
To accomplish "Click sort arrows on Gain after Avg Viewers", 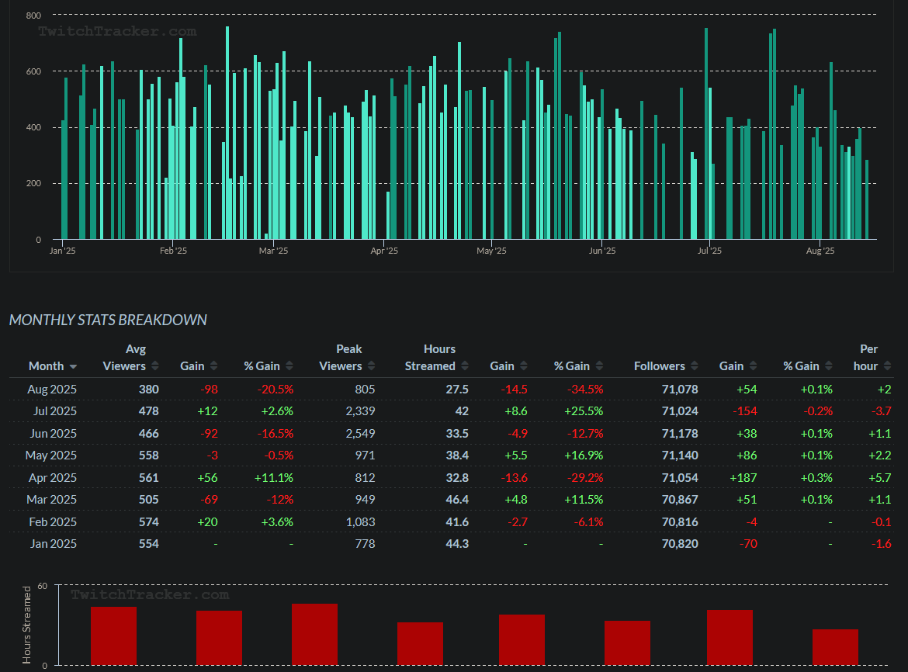I will 213,366.
